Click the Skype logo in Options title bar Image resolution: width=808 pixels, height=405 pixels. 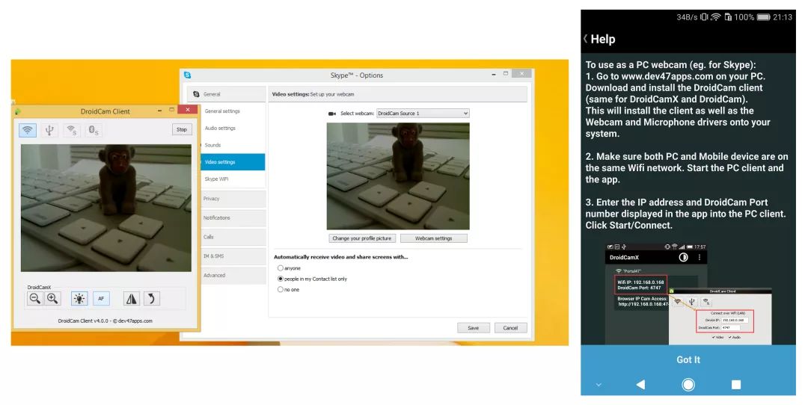coord(188,75)
